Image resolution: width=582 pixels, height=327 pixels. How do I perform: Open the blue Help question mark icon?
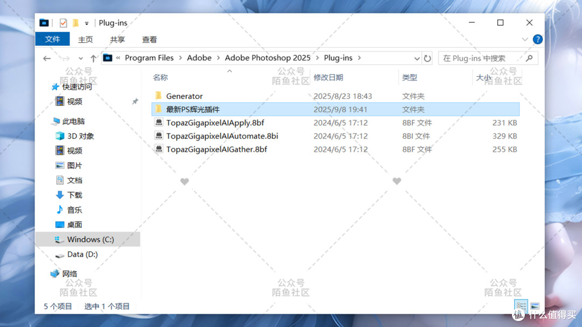click(x=537, y=39)
